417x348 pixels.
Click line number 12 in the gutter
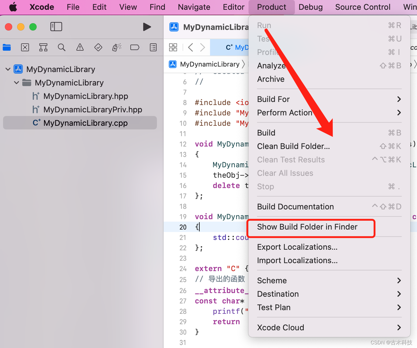(x=183, y=144)
